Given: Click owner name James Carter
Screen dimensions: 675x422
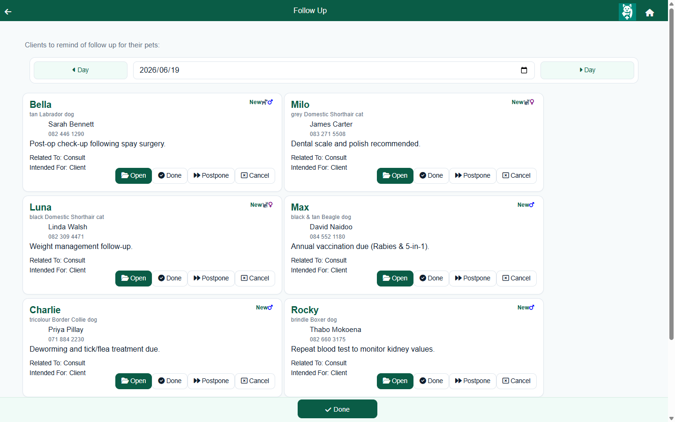Looking at the screenshot, I should [331, 124].
